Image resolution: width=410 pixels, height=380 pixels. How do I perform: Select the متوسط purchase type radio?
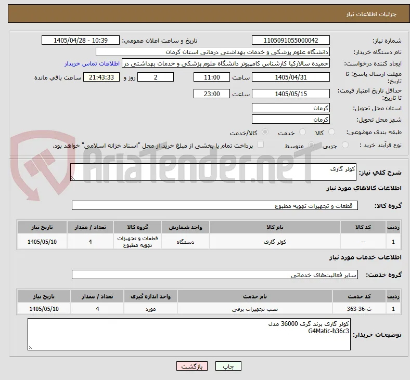point(311,145)
